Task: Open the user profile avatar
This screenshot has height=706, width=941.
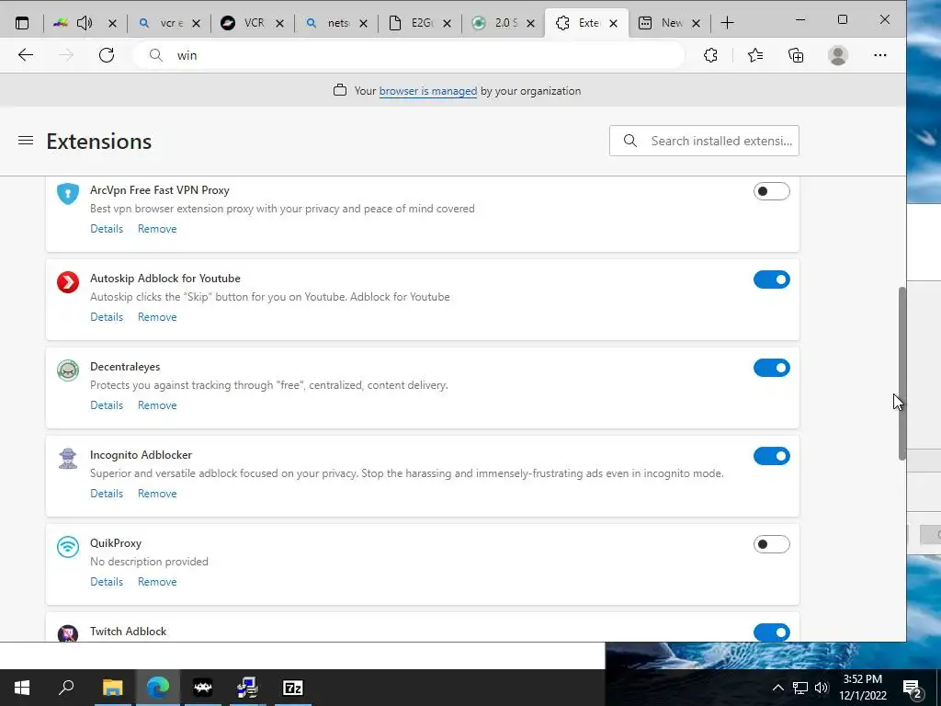Action: tap(838, 55)
